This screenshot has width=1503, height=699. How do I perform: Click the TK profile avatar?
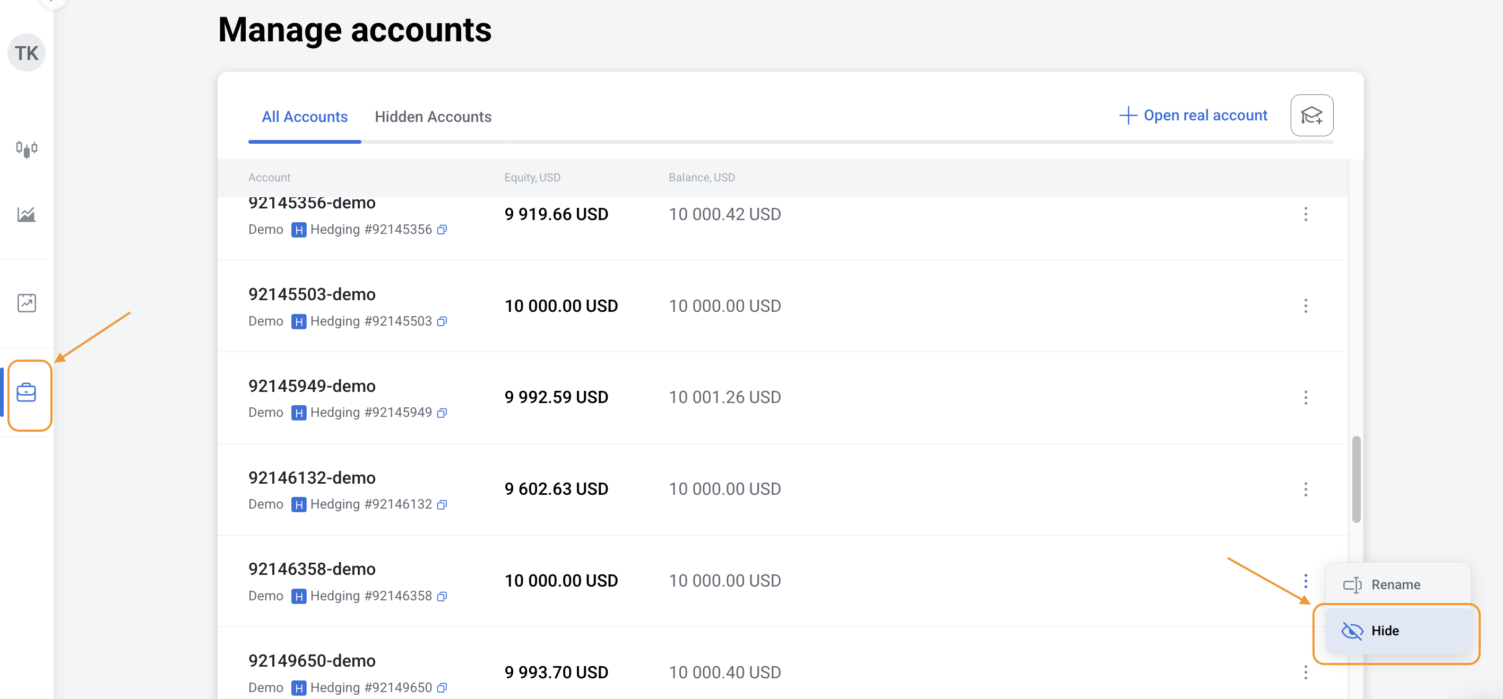(x=26, y=53)
